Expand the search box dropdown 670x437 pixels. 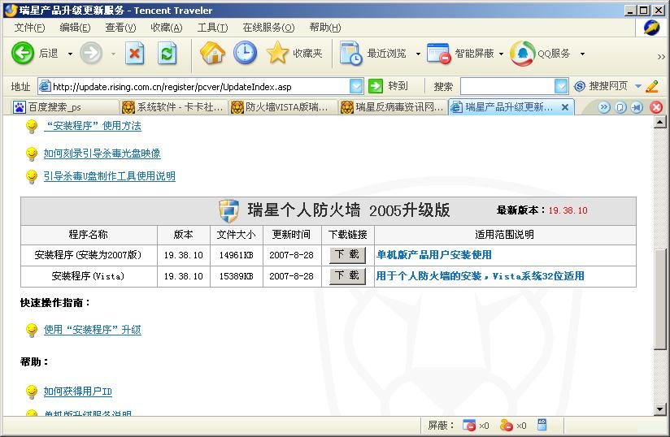[x=561, y=86]
